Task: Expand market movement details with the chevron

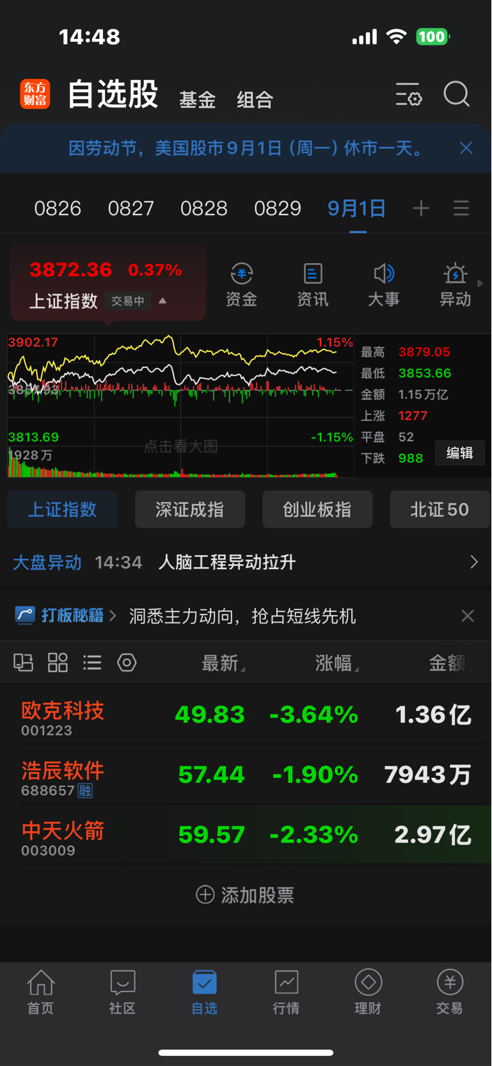Action: 474,562
